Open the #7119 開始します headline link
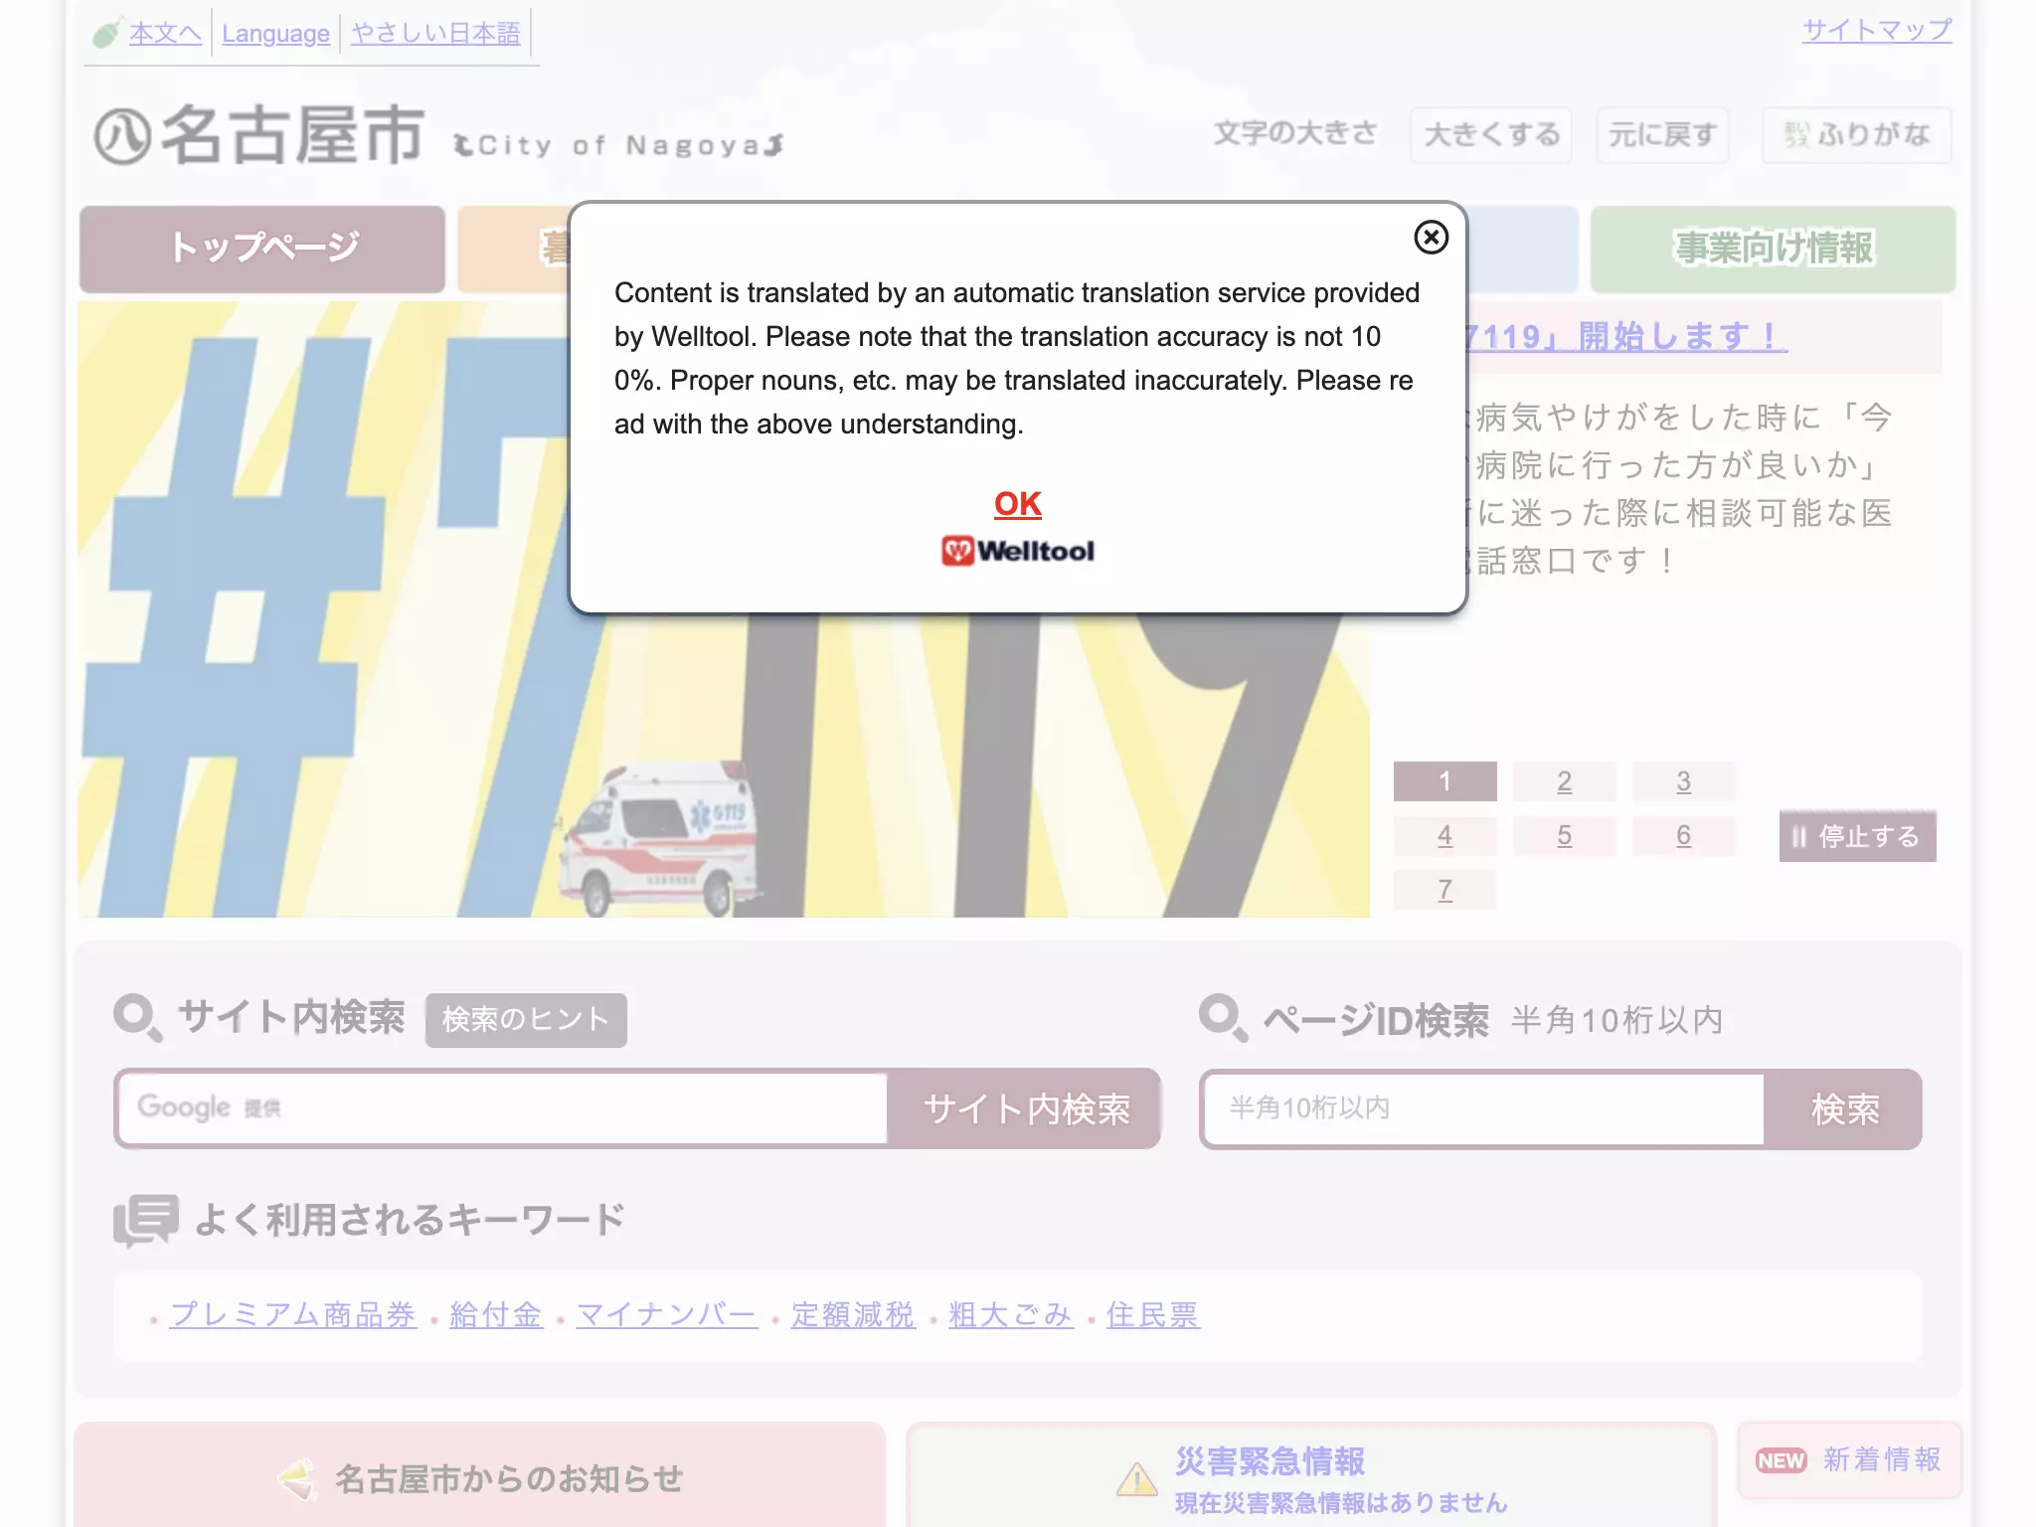Image resolution: width=2036 pixels, height=1527 pixels. point(1626,337)
